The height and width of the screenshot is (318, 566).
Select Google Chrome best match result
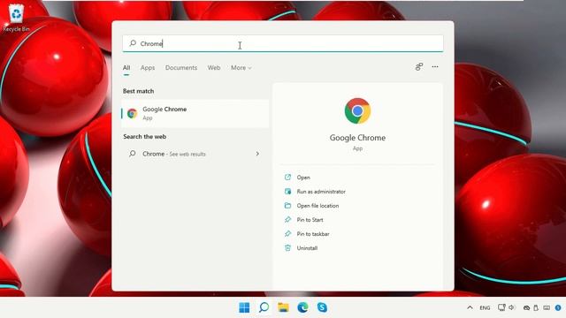[195, 113]
